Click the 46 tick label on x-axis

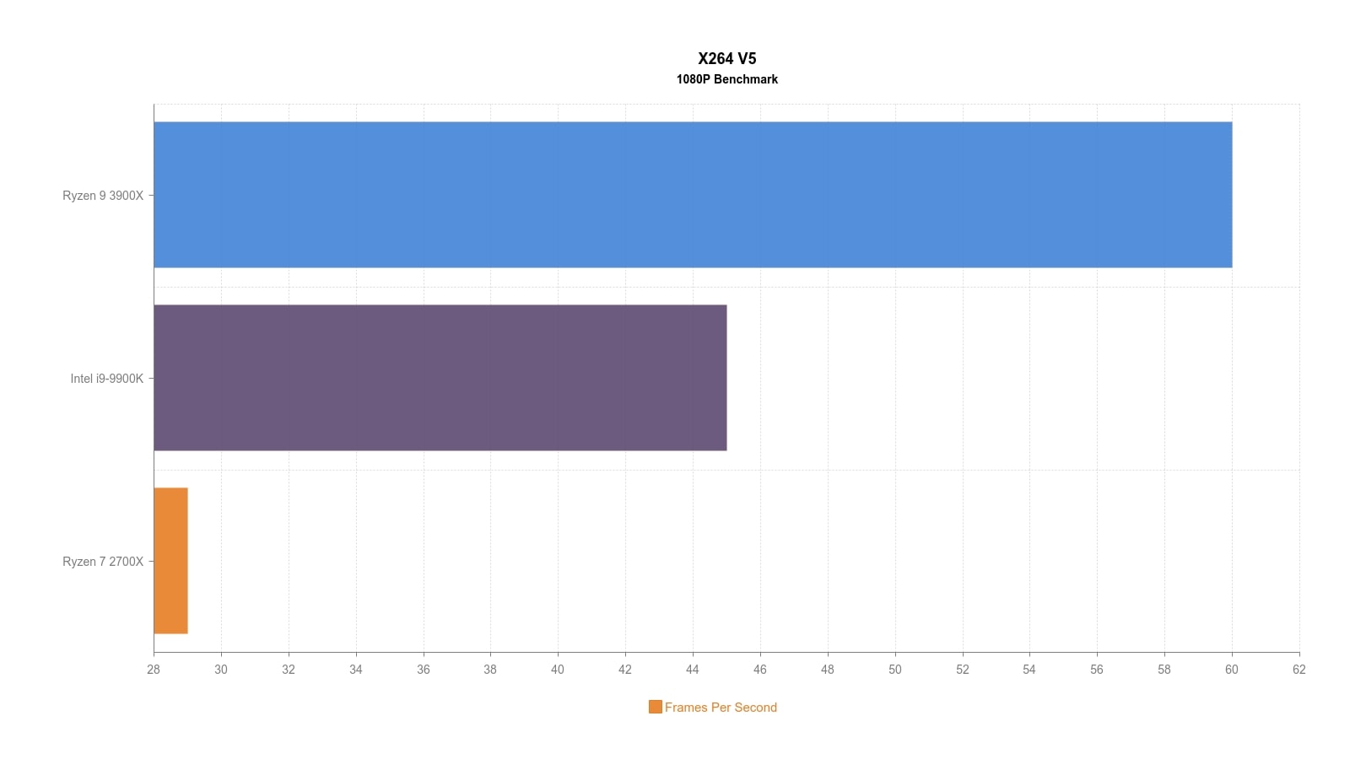(760, 670)
